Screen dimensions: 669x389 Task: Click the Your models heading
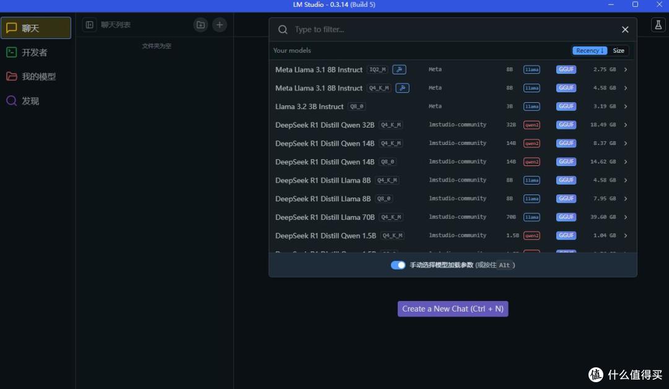coord(292,50)
